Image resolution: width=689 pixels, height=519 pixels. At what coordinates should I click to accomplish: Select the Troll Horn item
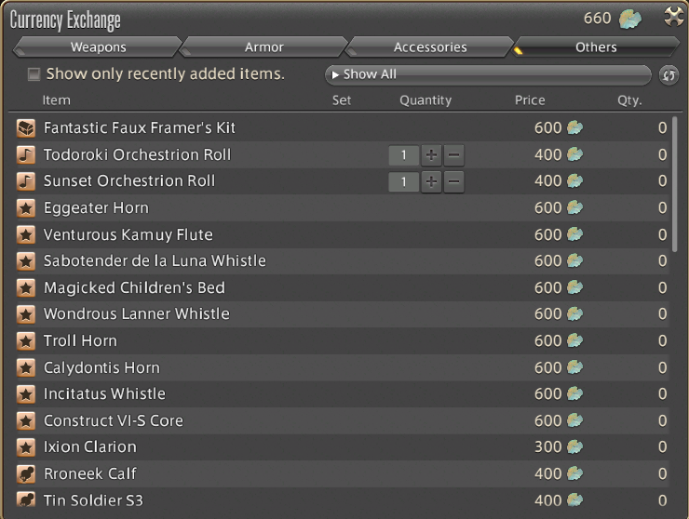tap(80, 340)
